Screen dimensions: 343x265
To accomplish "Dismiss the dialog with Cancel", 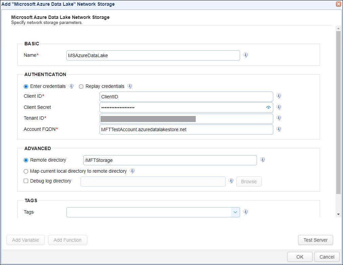I will pyautogui.click(x=327, y=257).
